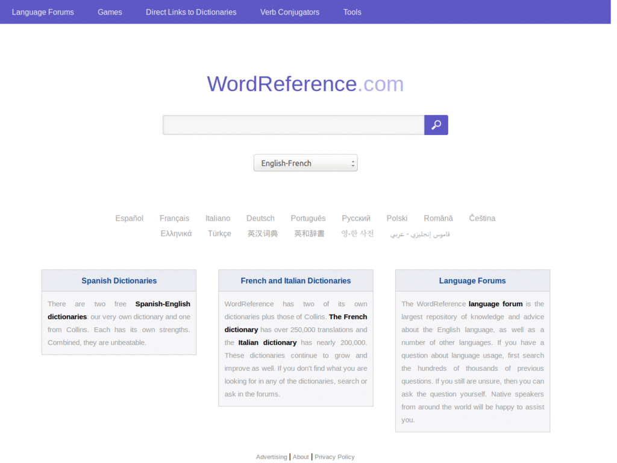Viewport: 617px width, 463px height.
Task: Select the Arabic قاموس إنجليزي - عربي link
Action: pyautogui.click(x=420, y=235)
